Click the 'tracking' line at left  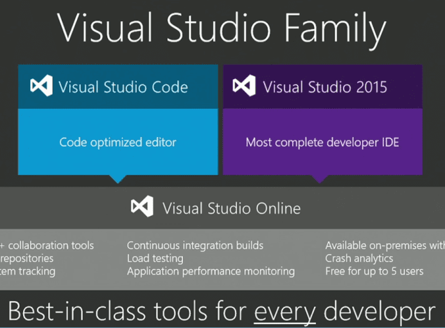point(28,271)
